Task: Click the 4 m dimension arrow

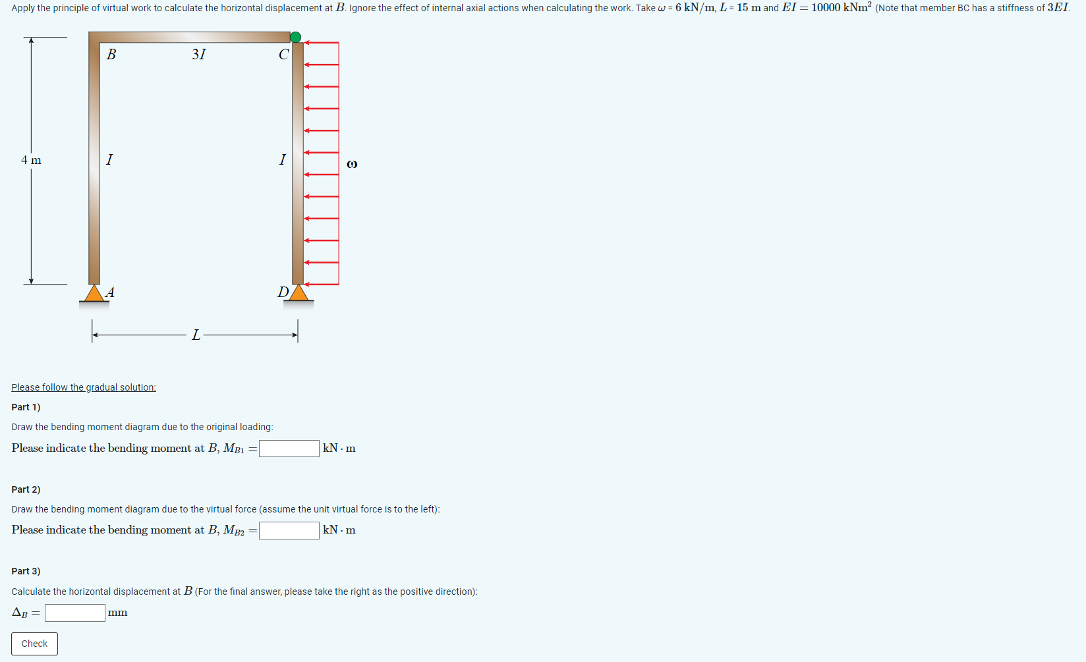Action: [x=31, y=160]
